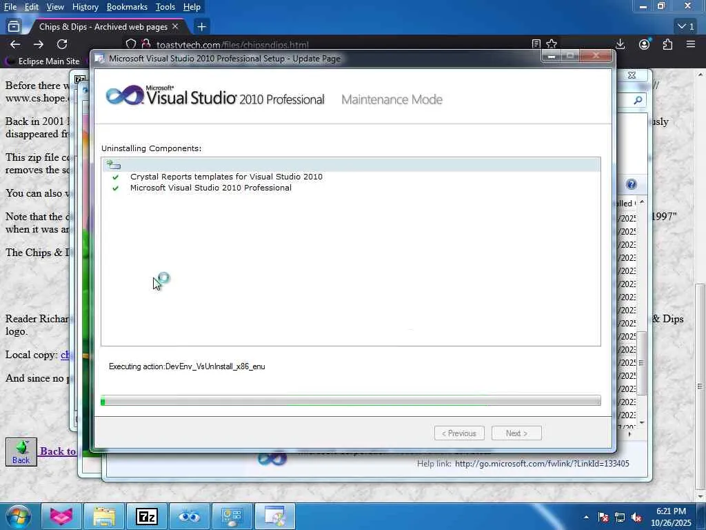Screen dimensions: 706x530
Task: Follow the Back to link on webpage
Action: pos(58,451)
